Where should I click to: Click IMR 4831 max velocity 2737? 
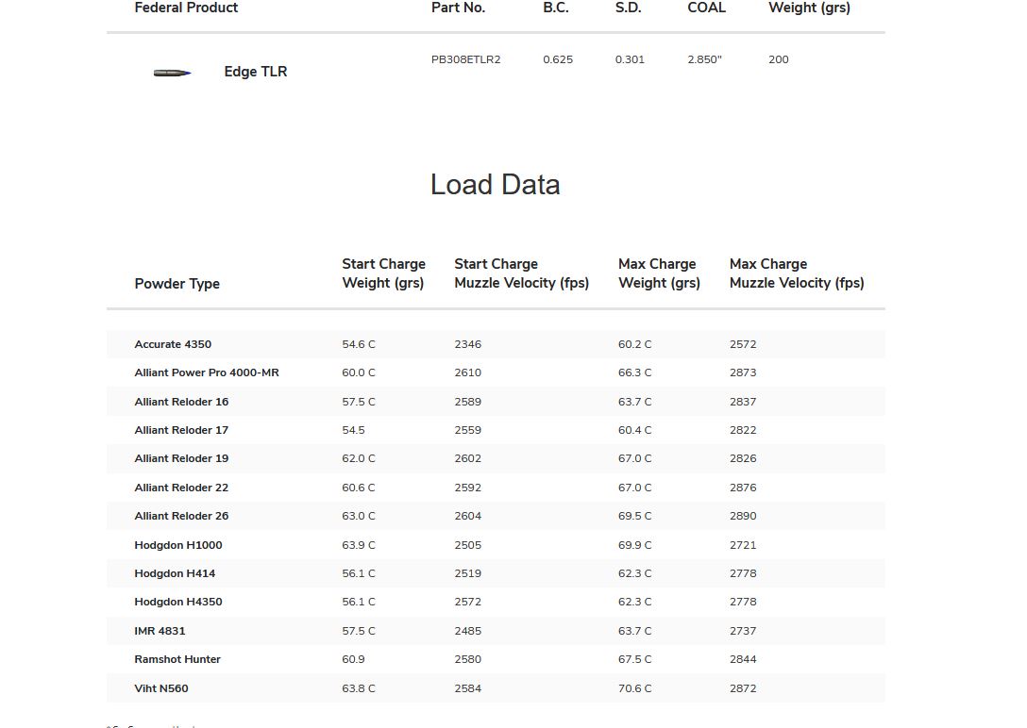pos(743,631)
